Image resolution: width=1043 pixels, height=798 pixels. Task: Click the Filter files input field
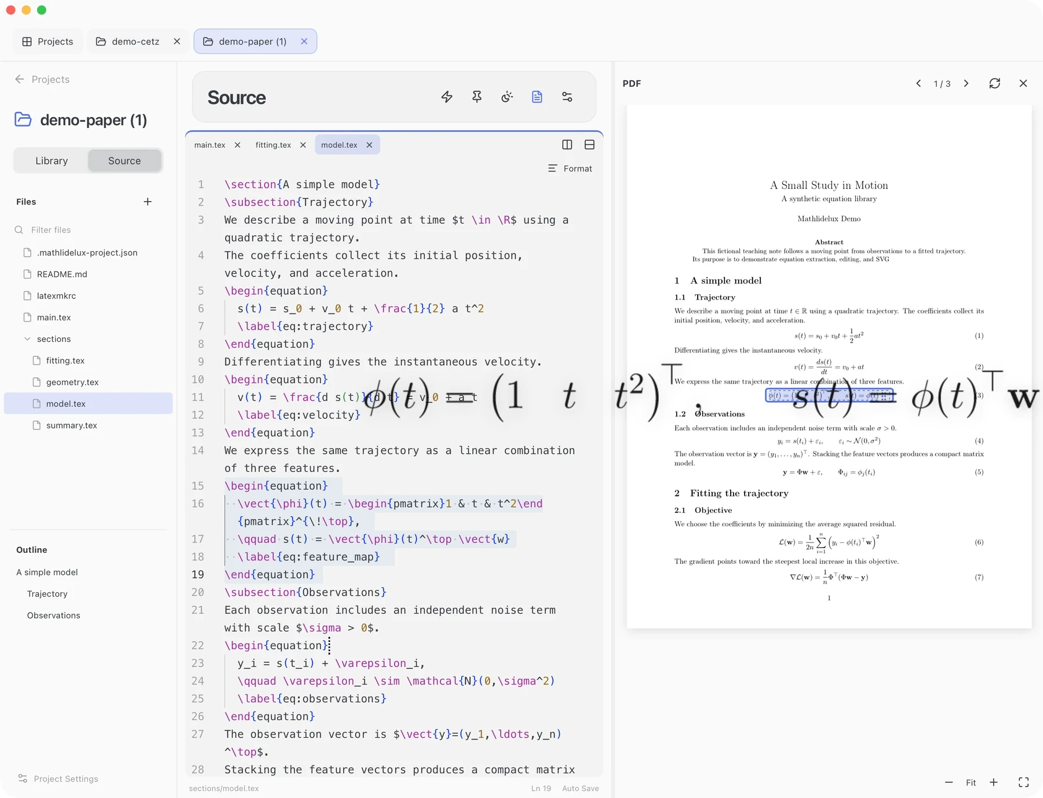[x=88, y=230]
